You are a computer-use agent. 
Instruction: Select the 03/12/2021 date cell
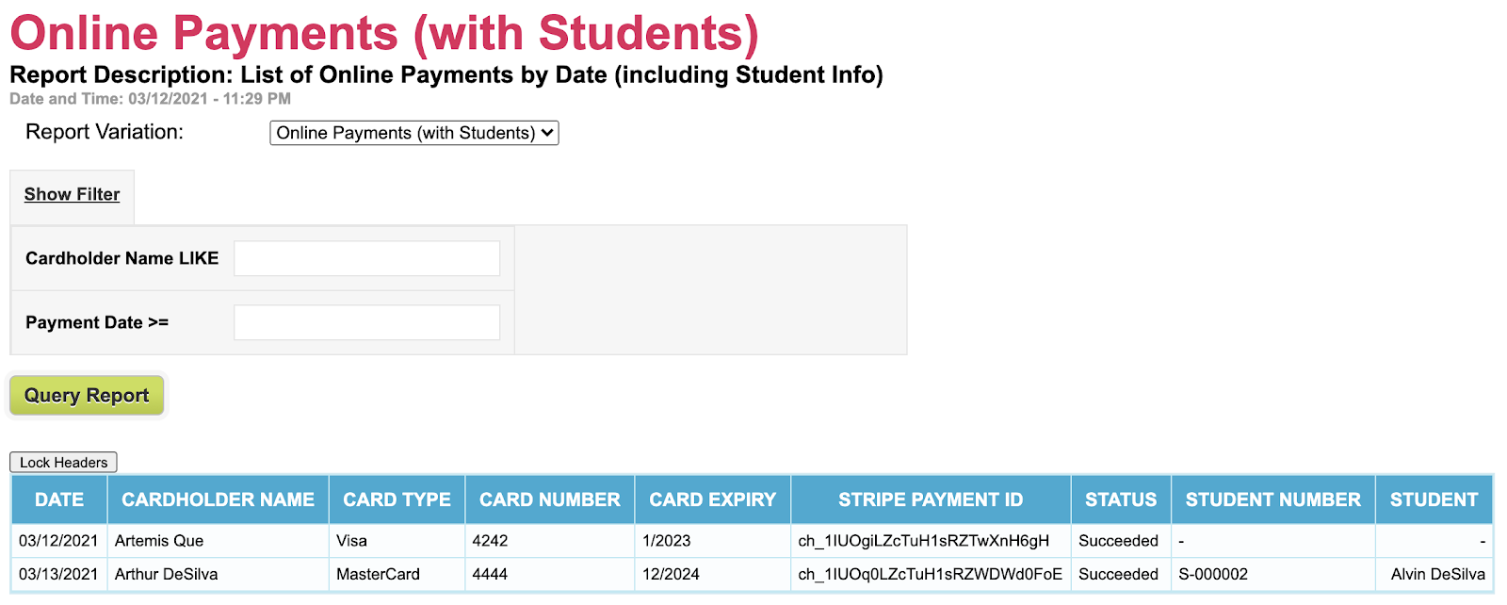tap(58, 541)
